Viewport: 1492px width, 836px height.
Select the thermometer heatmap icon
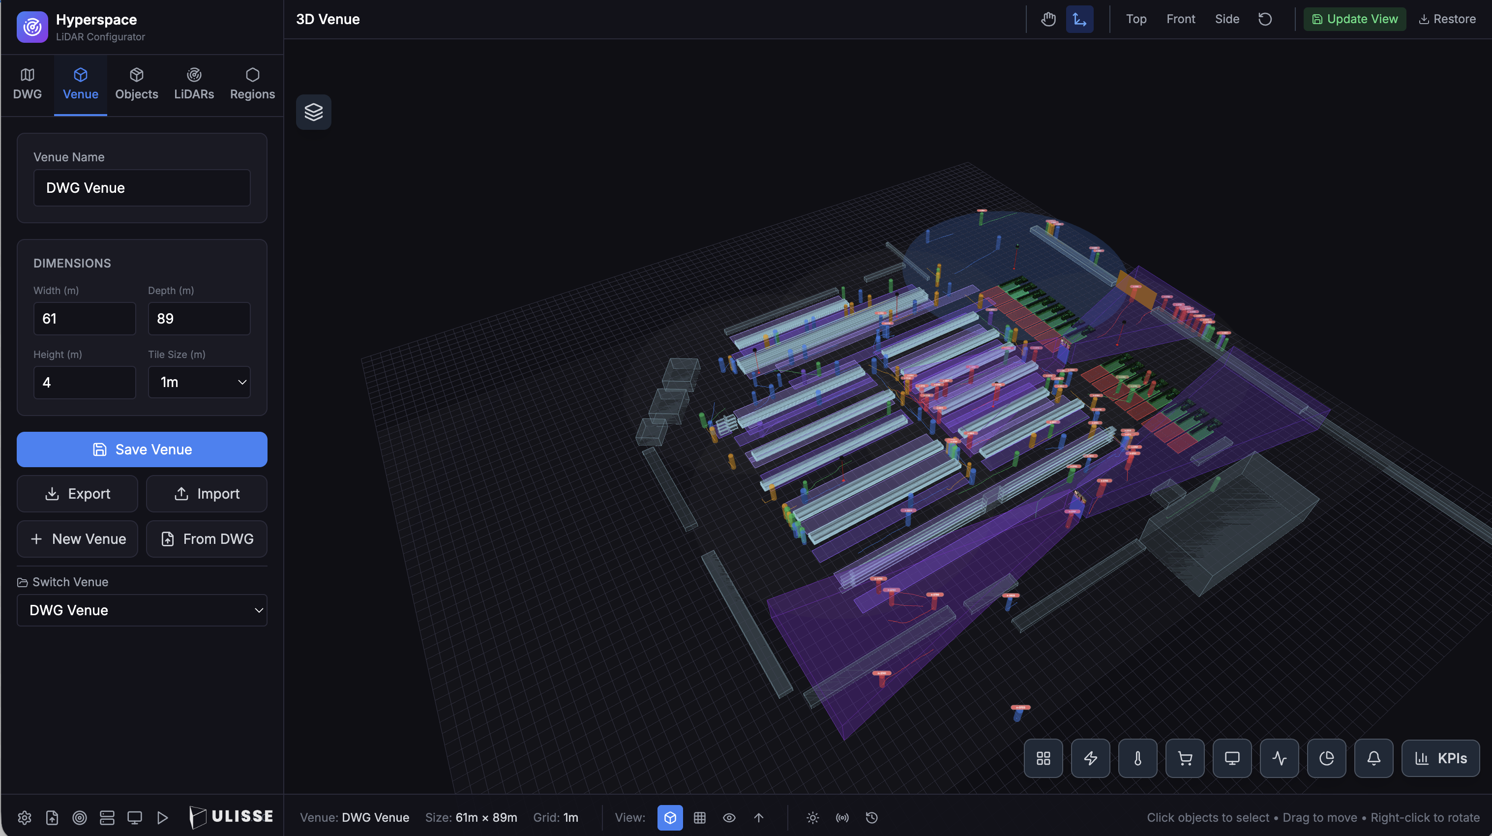(1137, 758)
